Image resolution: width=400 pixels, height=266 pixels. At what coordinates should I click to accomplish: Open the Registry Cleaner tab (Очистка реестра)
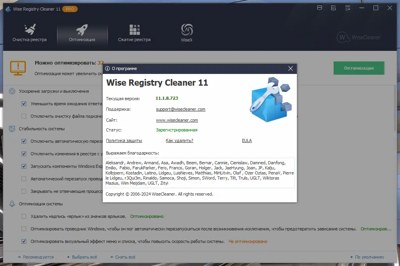30,33
